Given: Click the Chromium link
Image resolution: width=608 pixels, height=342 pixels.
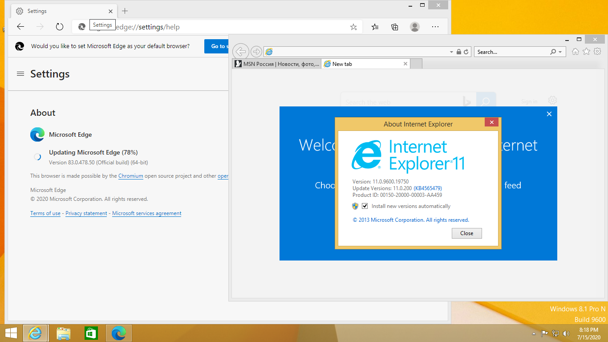Looking at the screenshot, I should 130,176.
